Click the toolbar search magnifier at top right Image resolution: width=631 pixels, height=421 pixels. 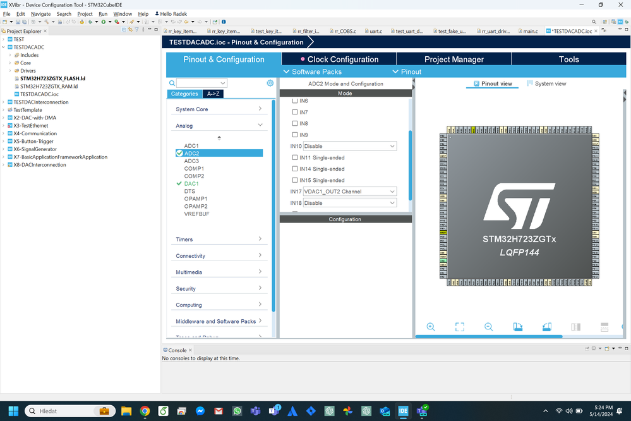(594, 21)
